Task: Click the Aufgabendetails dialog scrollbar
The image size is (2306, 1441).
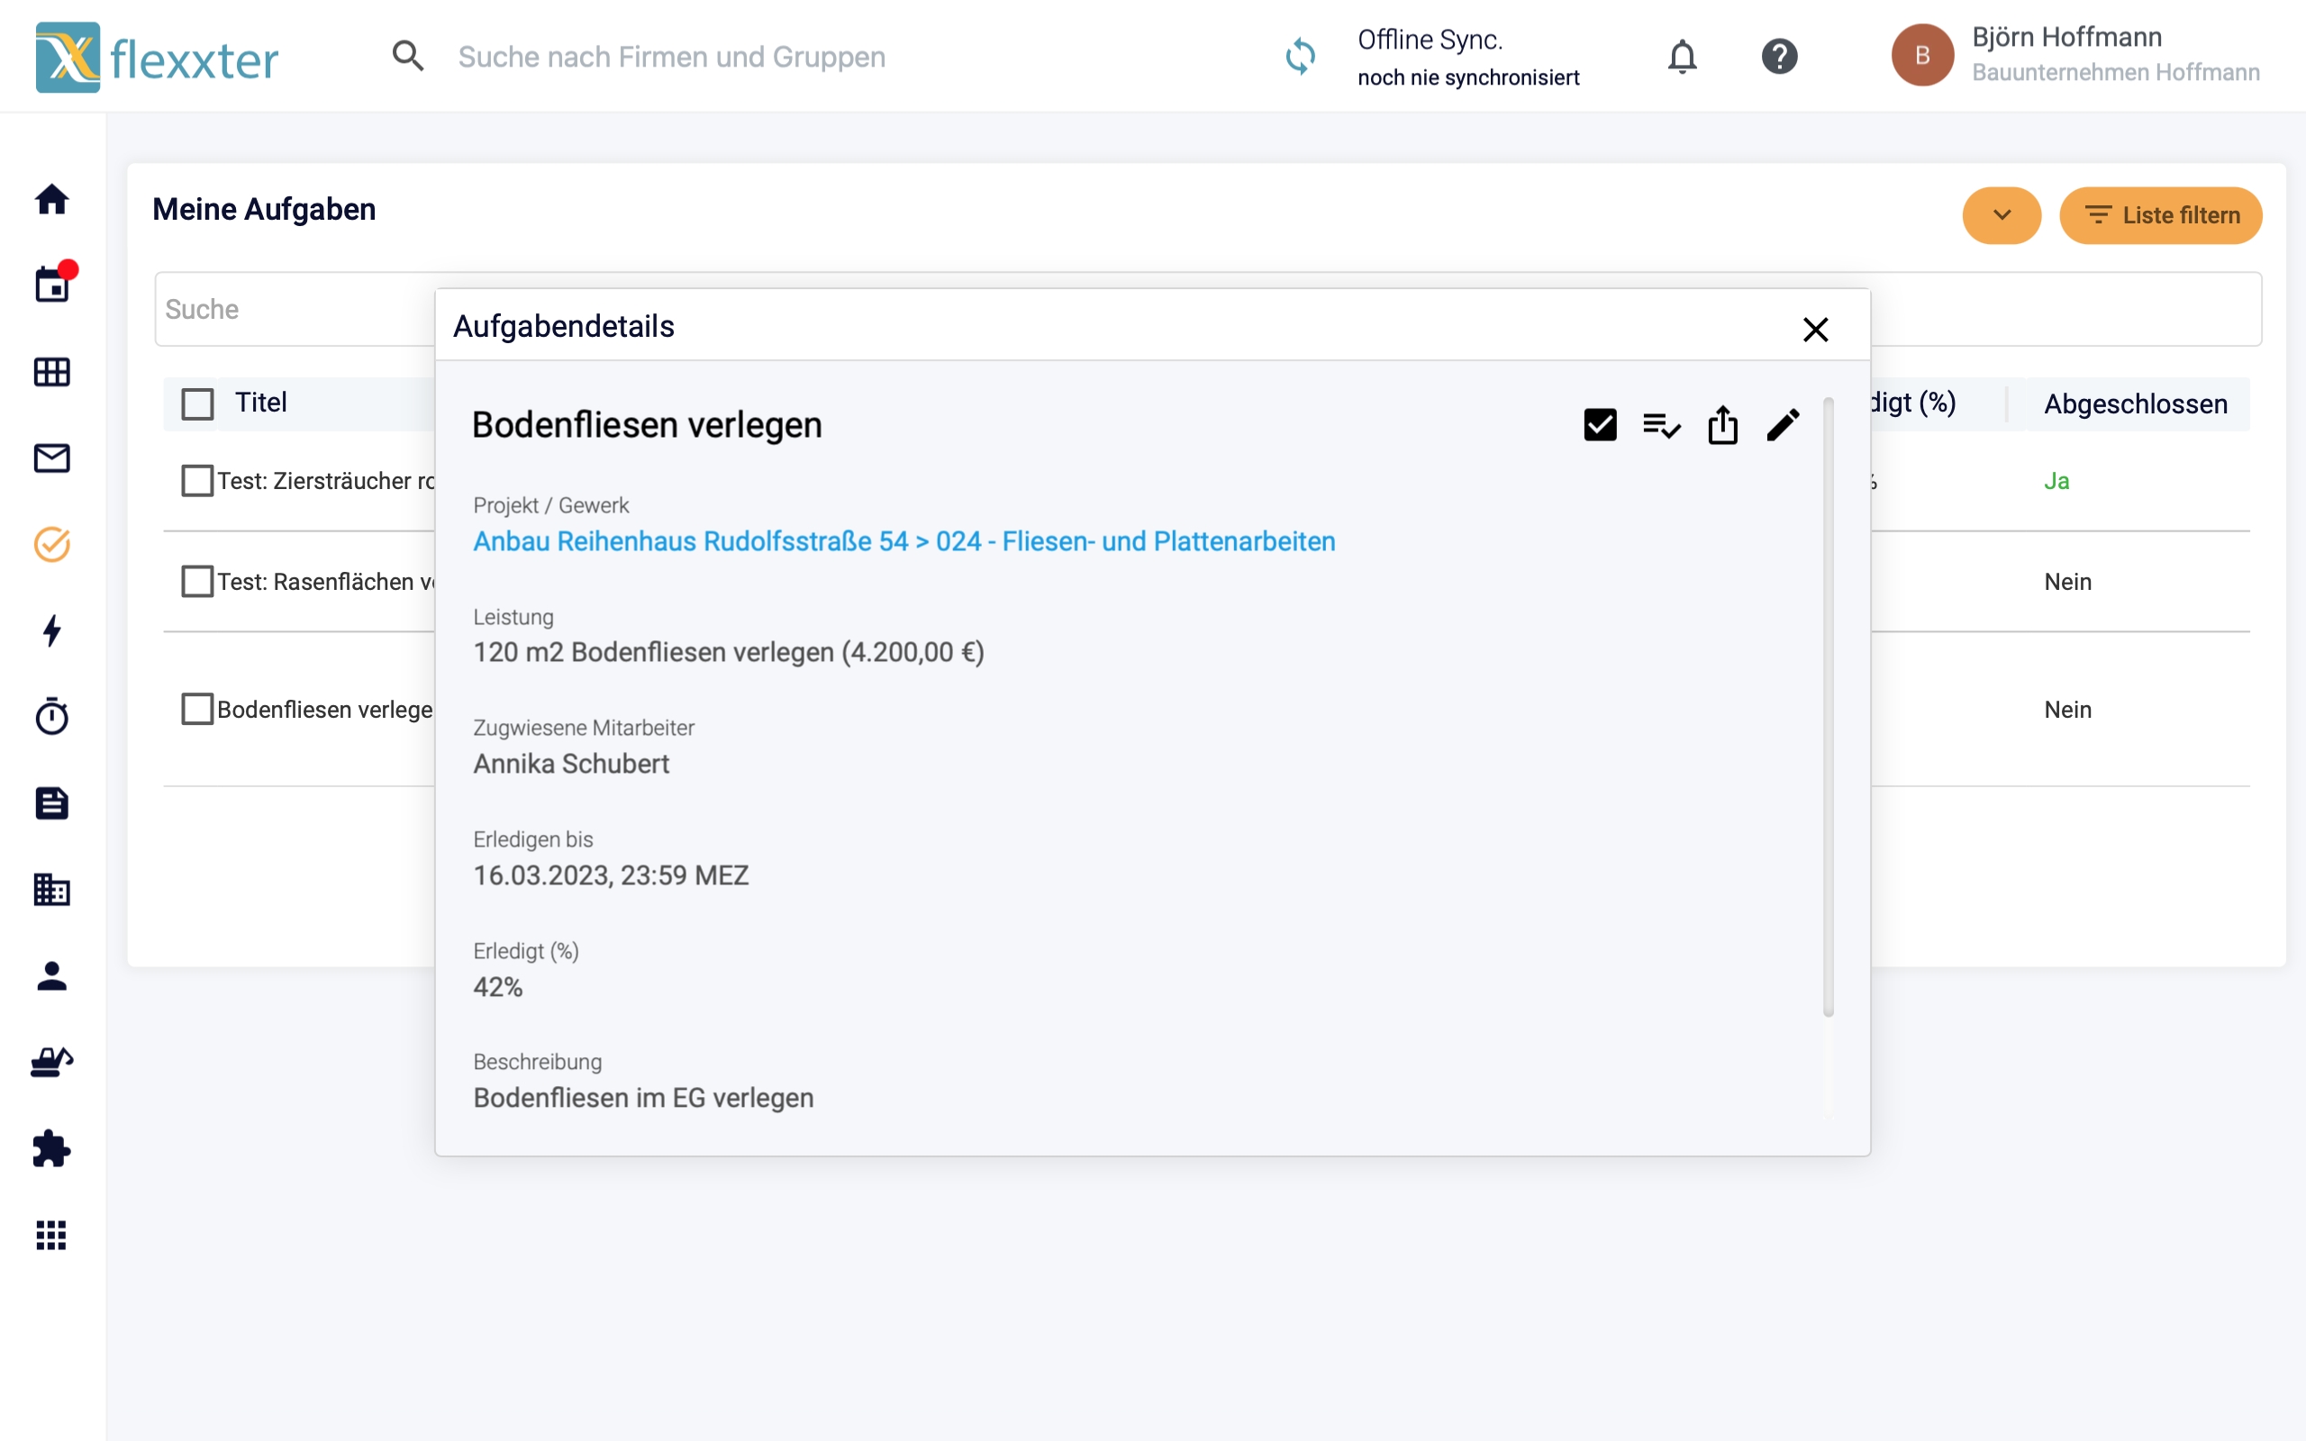Action: pyautogui.click(x=1828, y=705)
